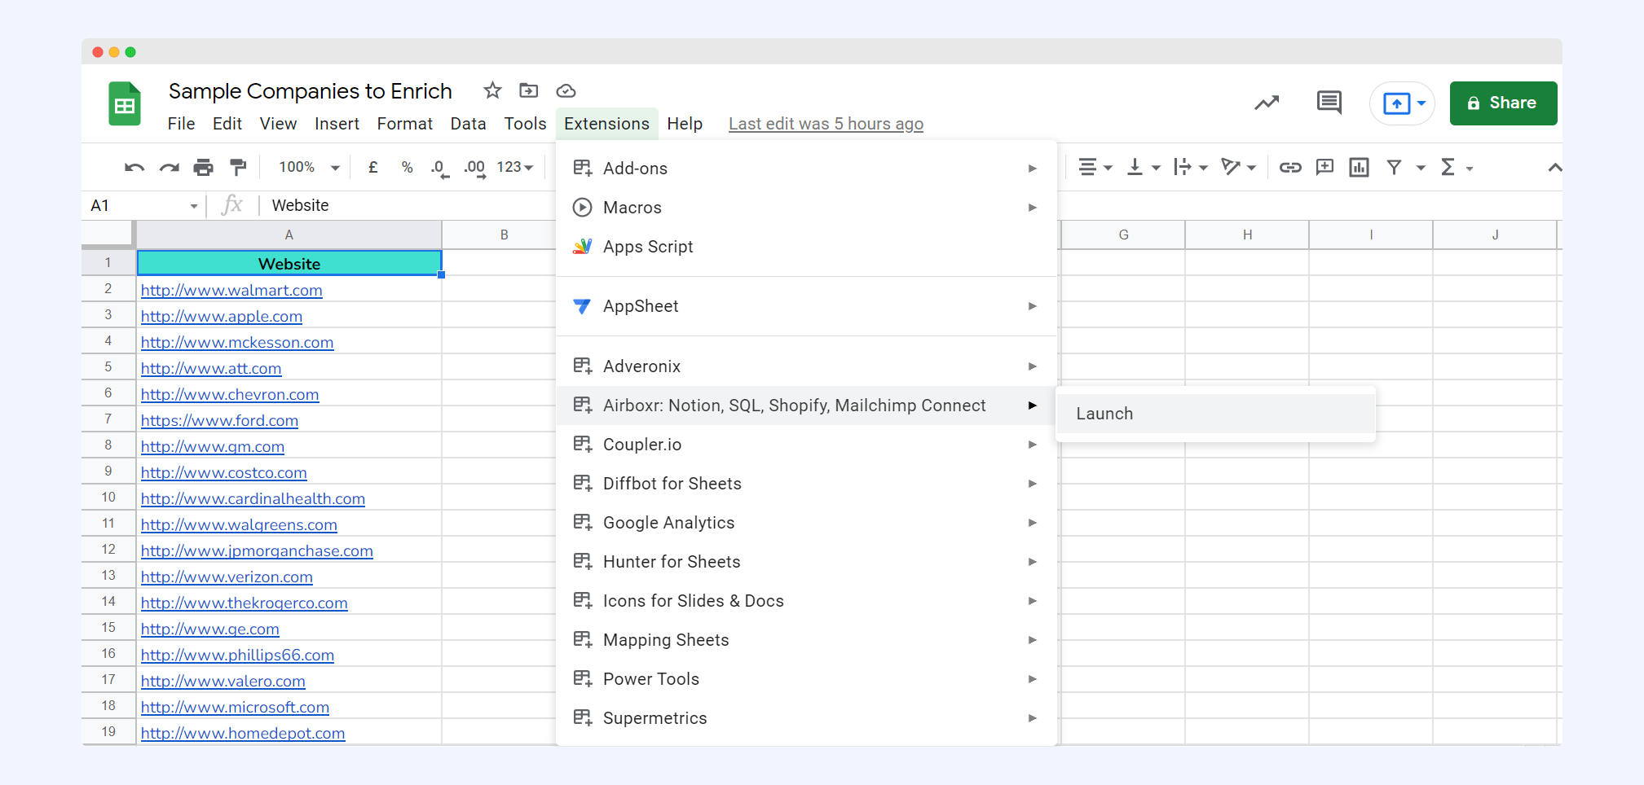Screen dimensions: 1644x785
Task: Open the zoom 100% dropdown
Action: tap(309, 167)
